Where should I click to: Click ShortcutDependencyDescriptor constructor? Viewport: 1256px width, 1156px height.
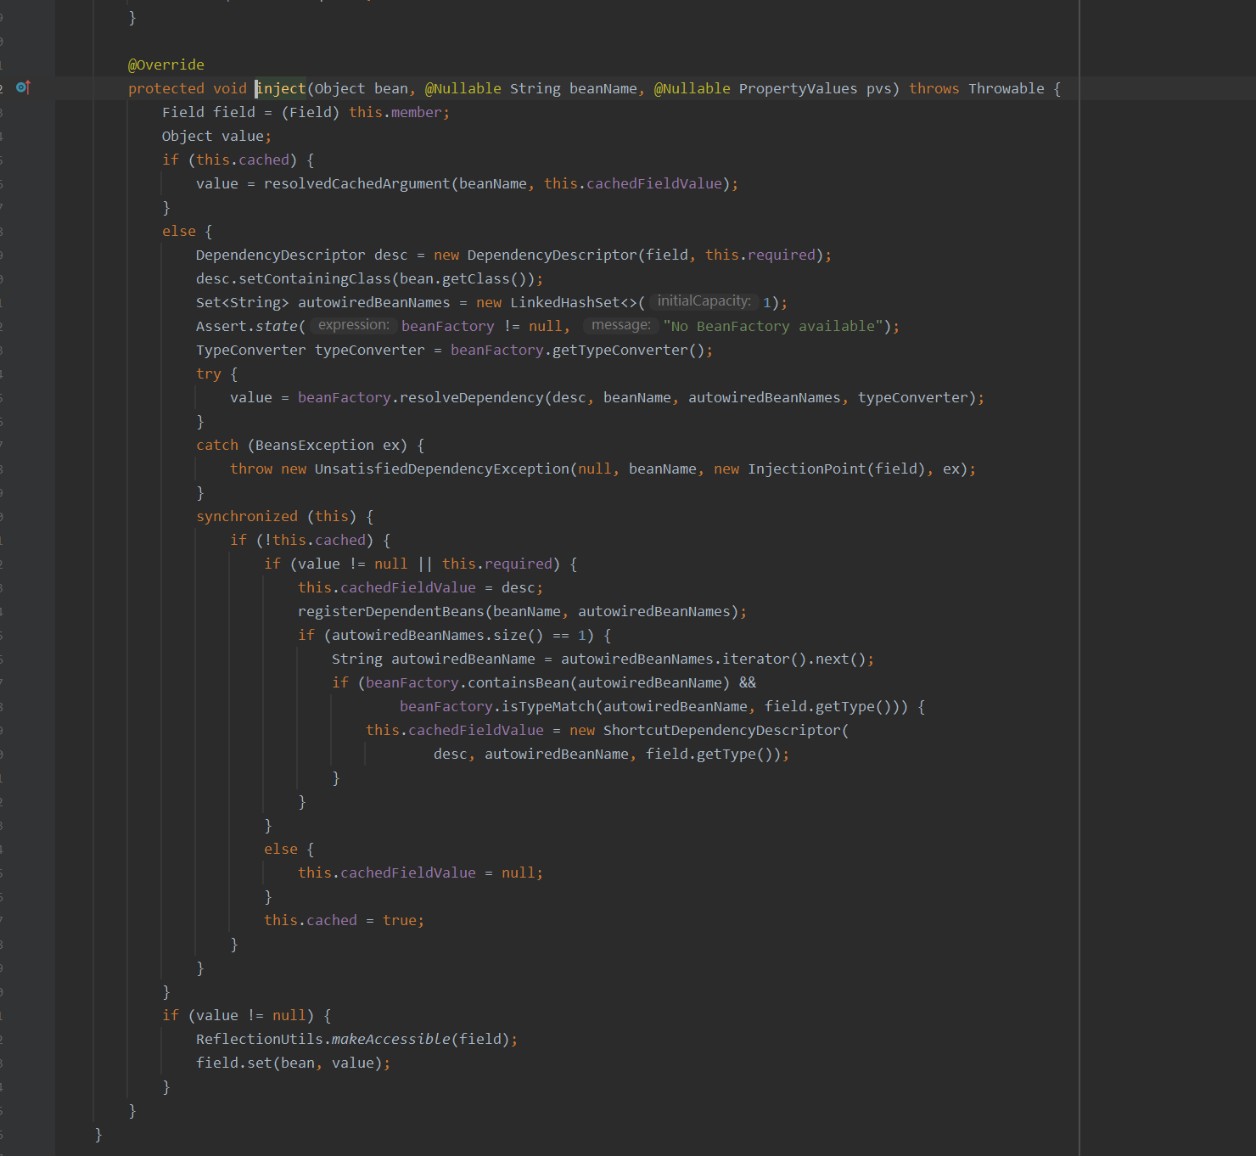pyautogui.click(x=722, y=730)
